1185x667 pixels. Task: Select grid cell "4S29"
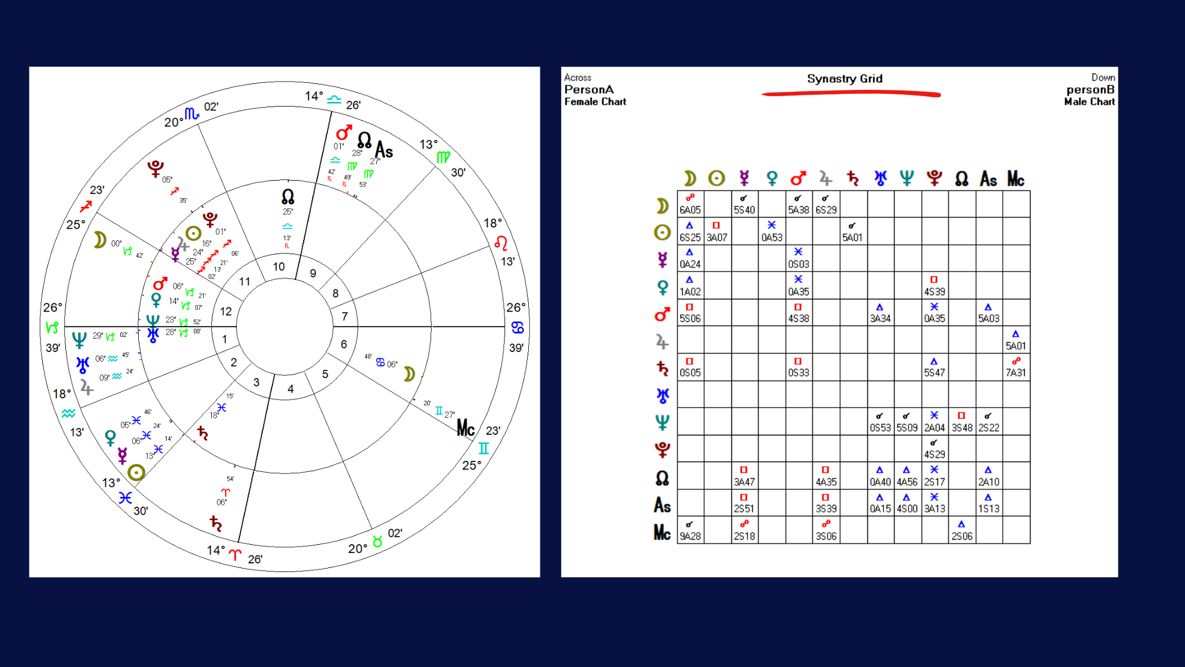pyautogui.click(x=934, y=449)
